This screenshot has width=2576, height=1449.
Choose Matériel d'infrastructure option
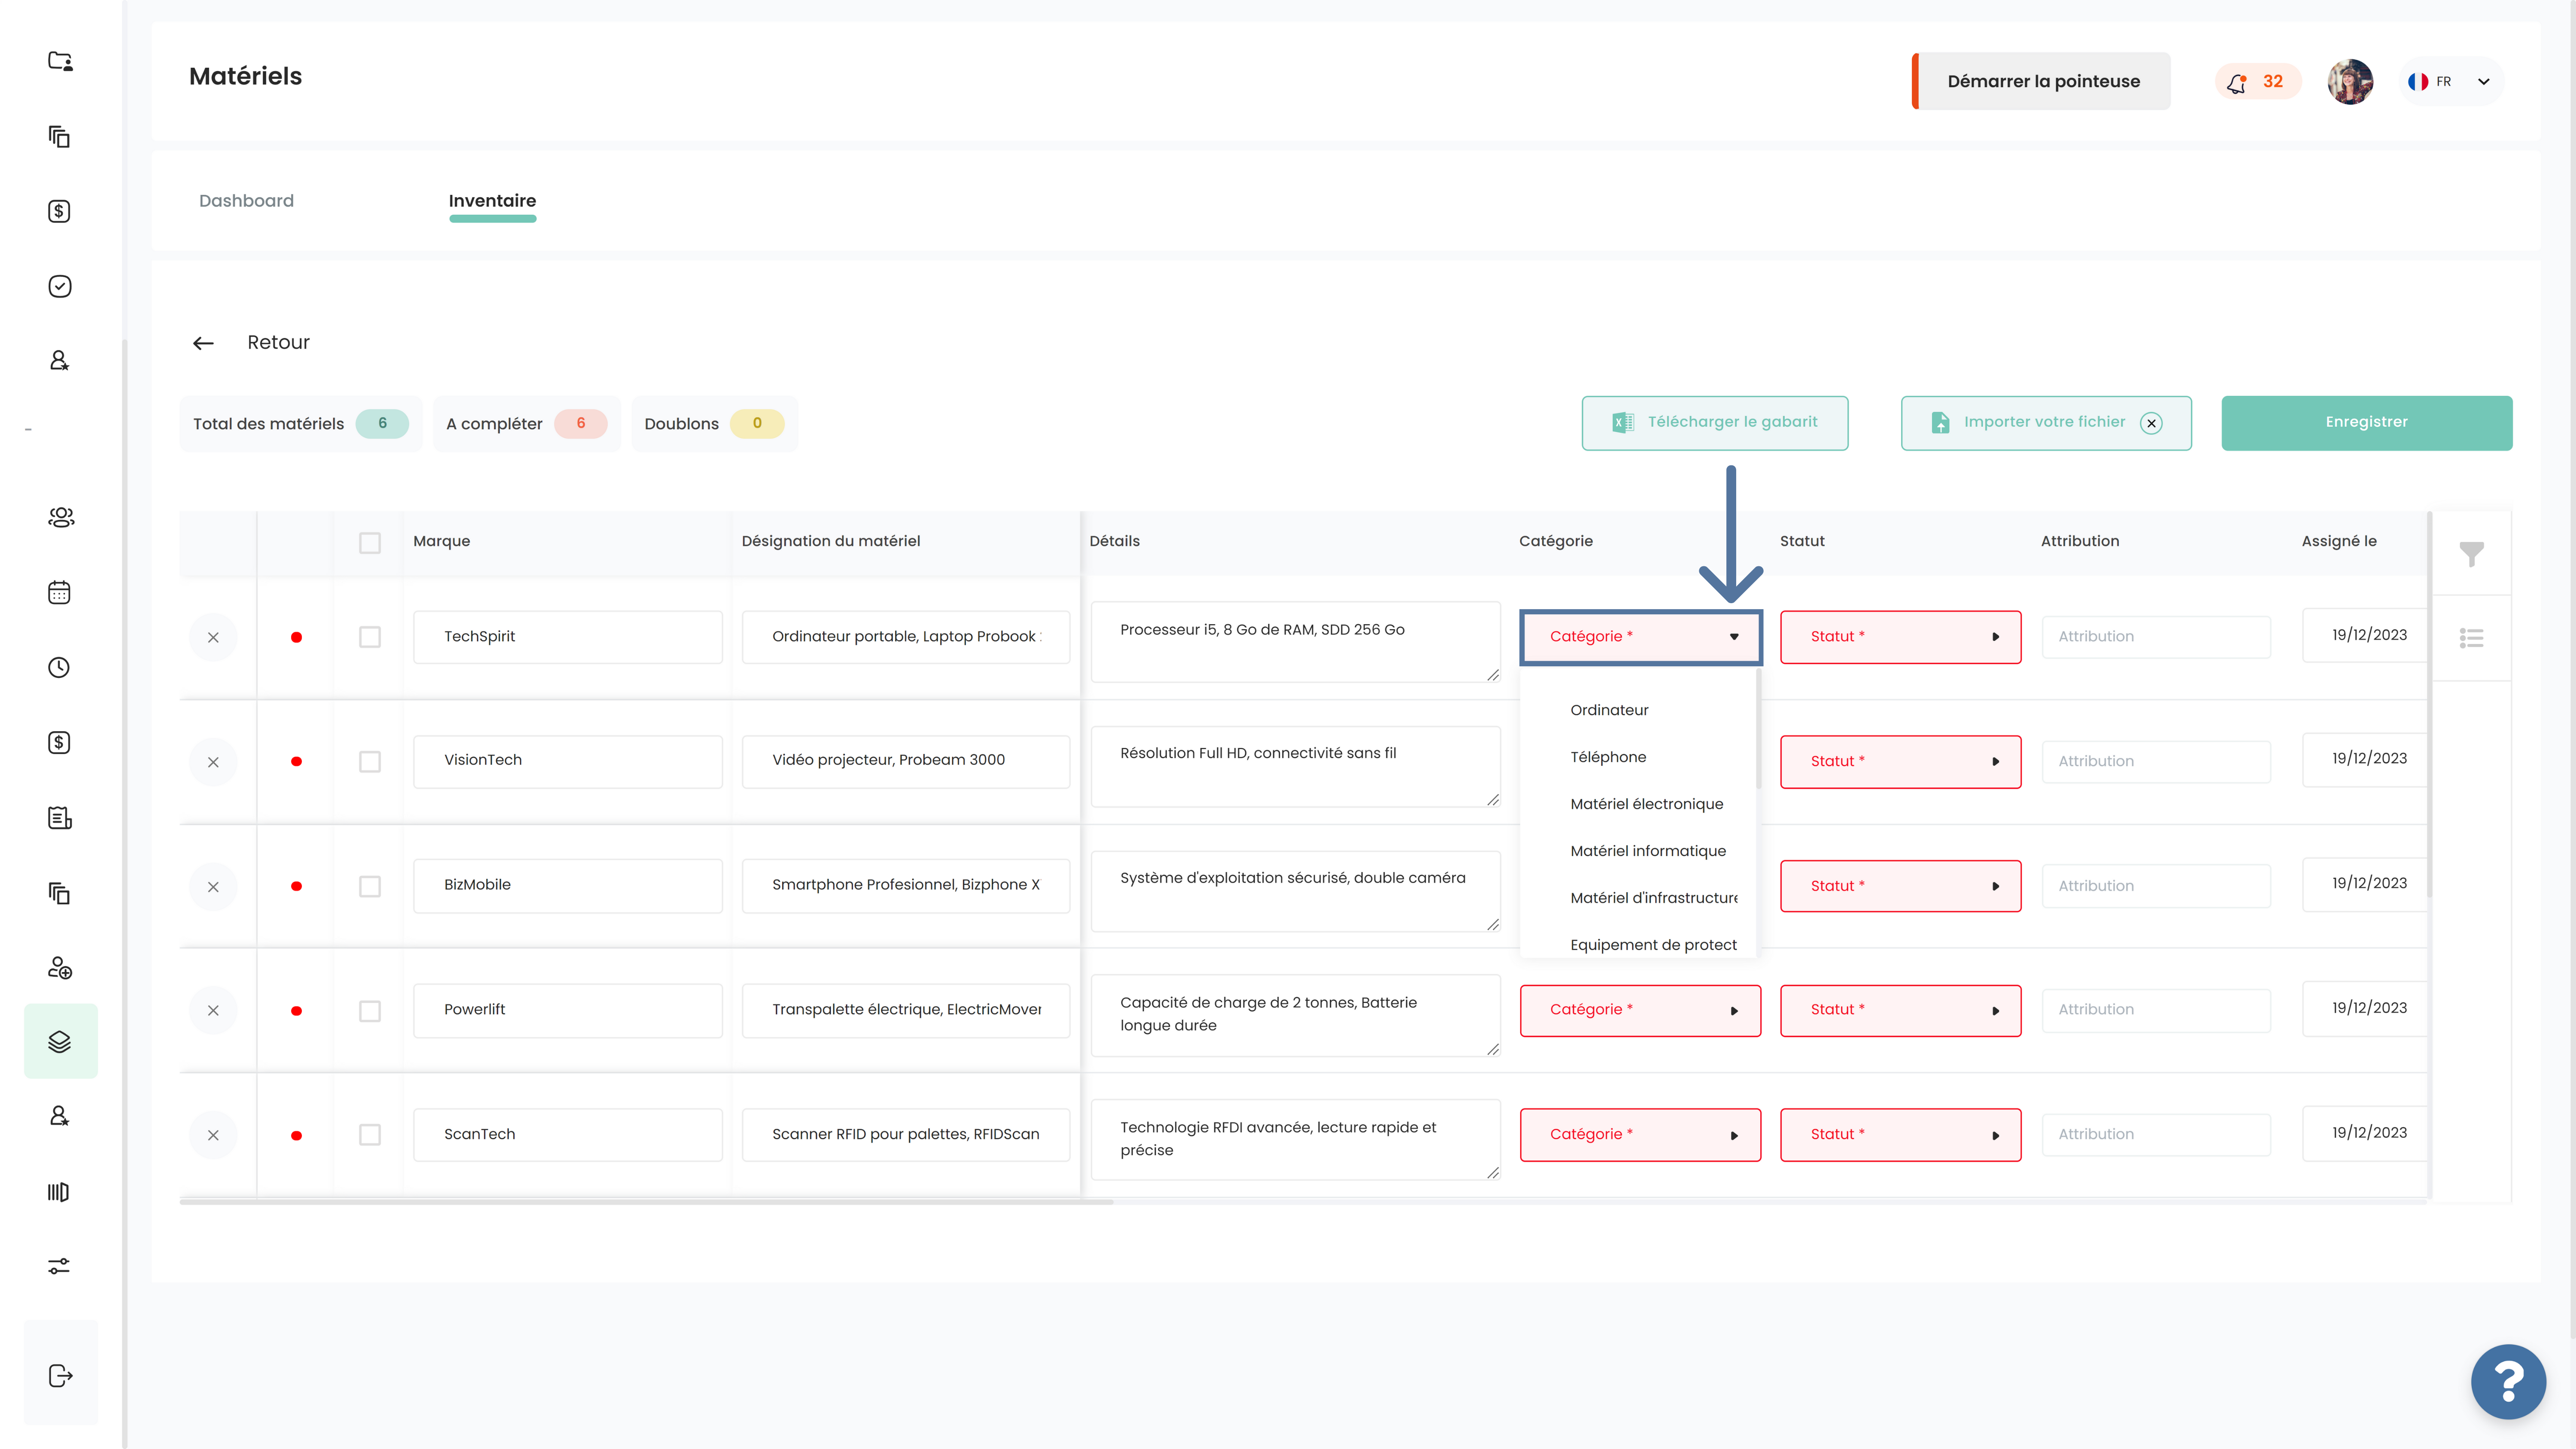[x=1653, y=898]
